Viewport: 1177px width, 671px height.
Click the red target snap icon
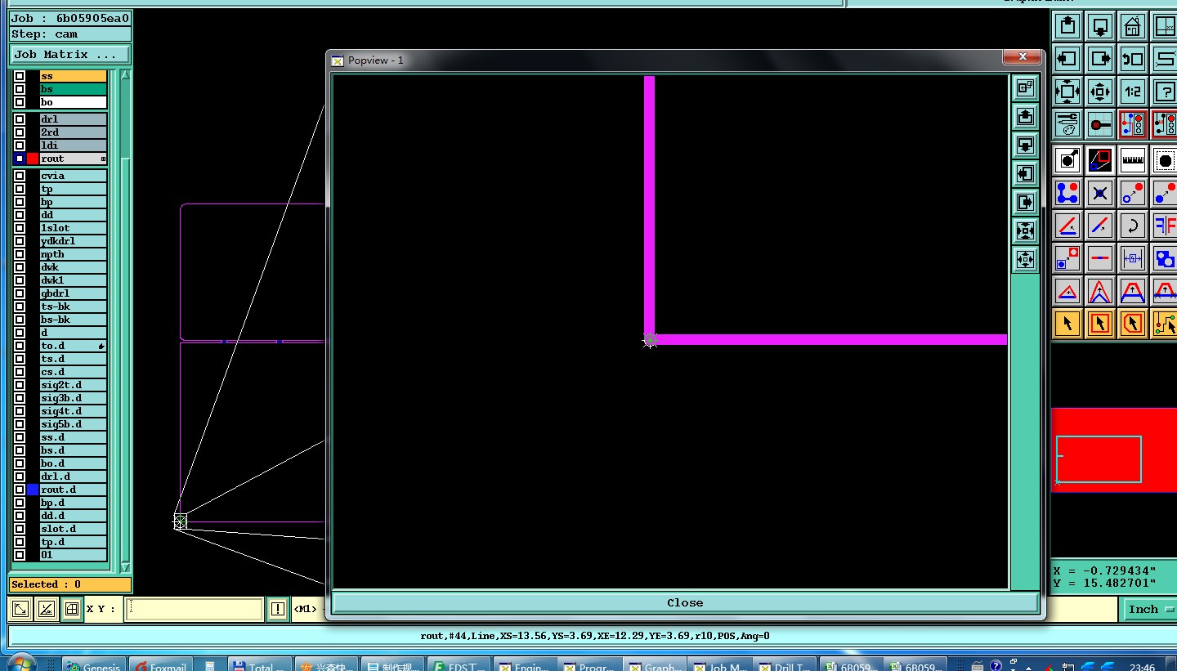[1101, 124]
